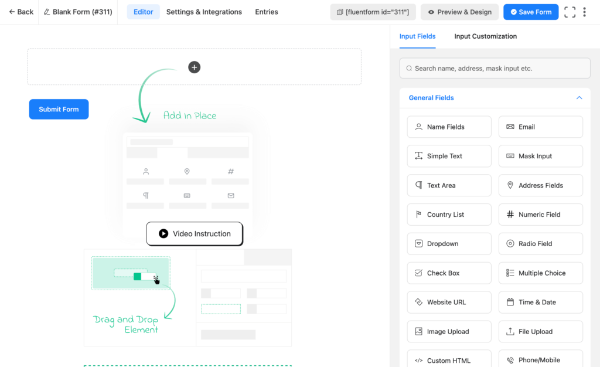
Task: Toggle fullscreen mode for the editor
Action: [x=570, y=12]
